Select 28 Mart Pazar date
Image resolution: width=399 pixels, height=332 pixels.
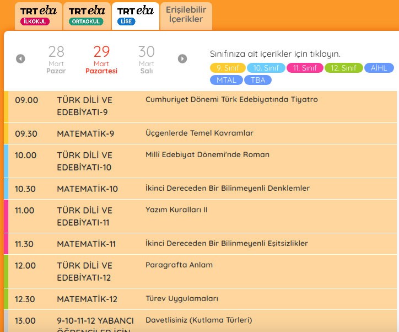pos(56,60)
